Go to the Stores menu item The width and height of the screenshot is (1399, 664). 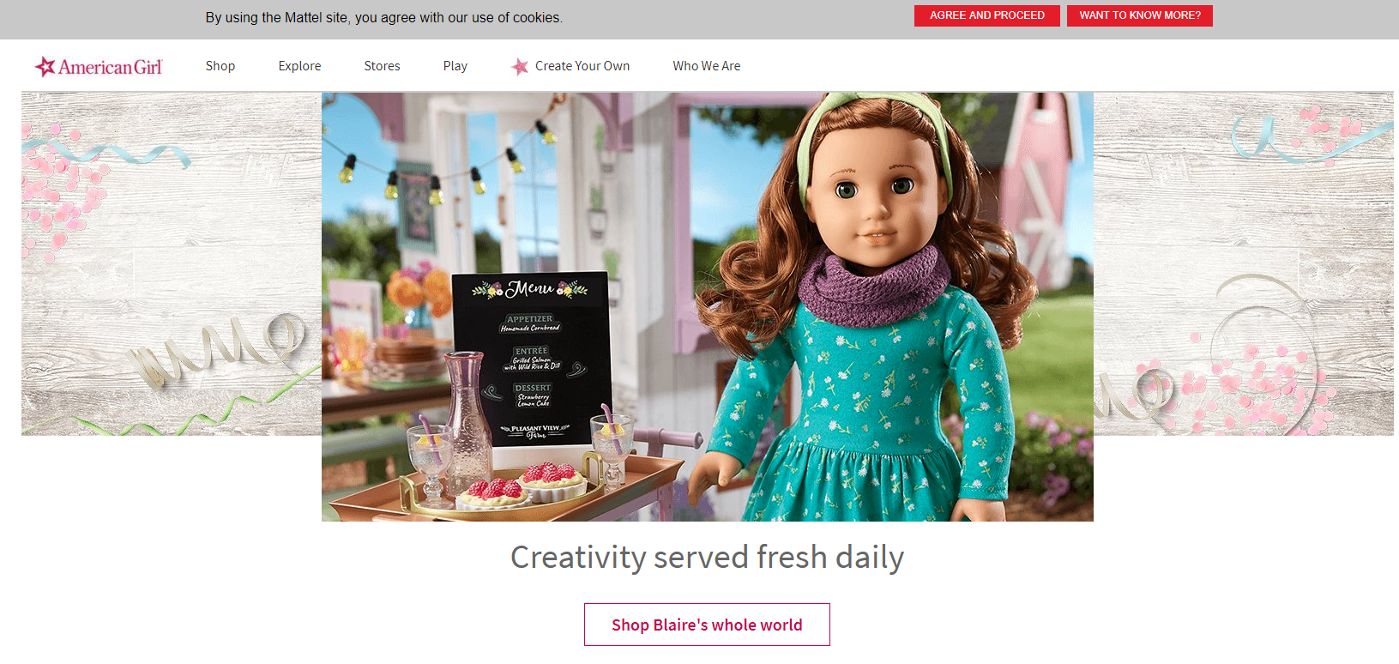pyautogui.click(x=382, y=66)
